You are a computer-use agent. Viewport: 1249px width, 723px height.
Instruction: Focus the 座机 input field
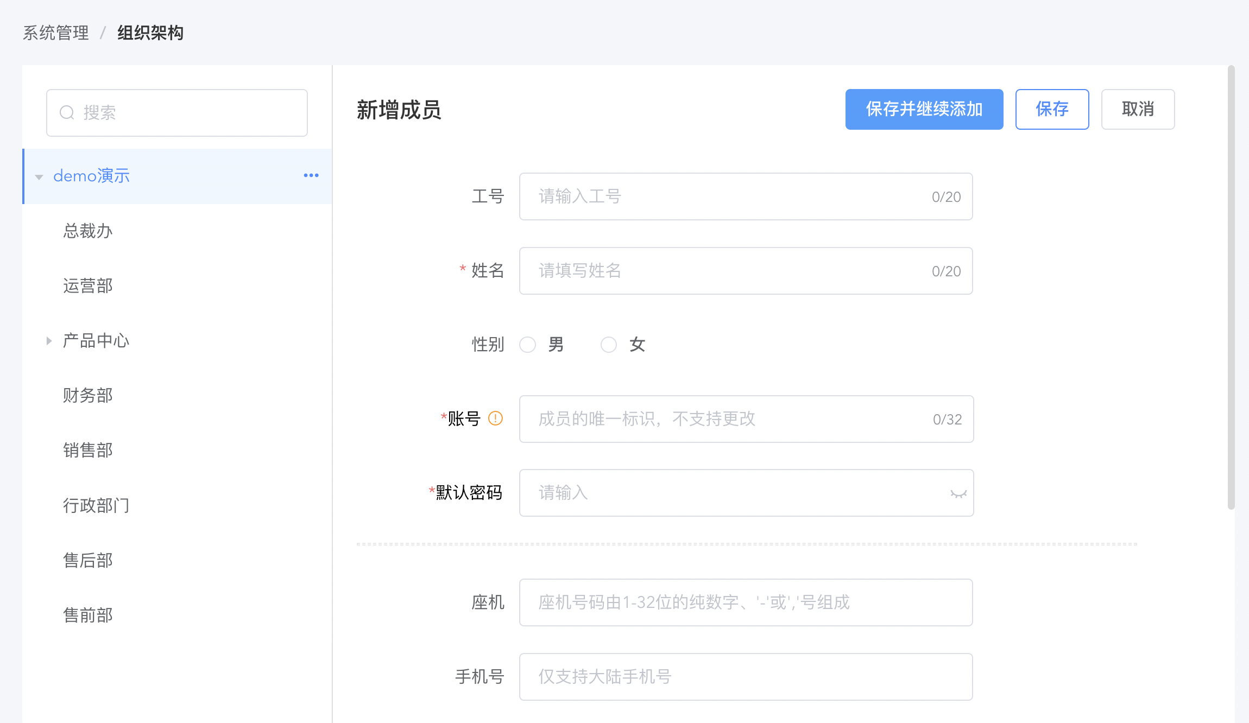tap(746, 602)
